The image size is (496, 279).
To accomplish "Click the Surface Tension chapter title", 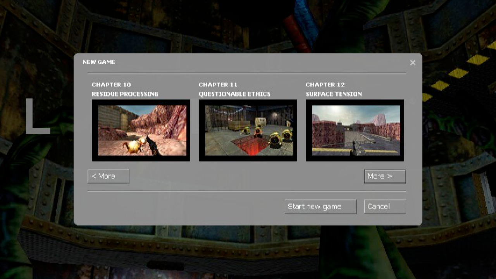I will coord(333,94).
